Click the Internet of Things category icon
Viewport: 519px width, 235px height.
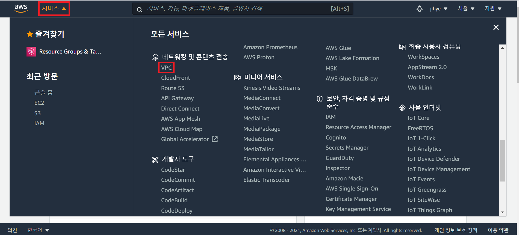402,108
